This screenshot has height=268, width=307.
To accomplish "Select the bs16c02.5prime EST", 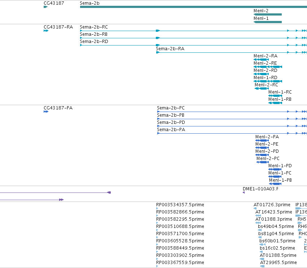I will [261, 252].
